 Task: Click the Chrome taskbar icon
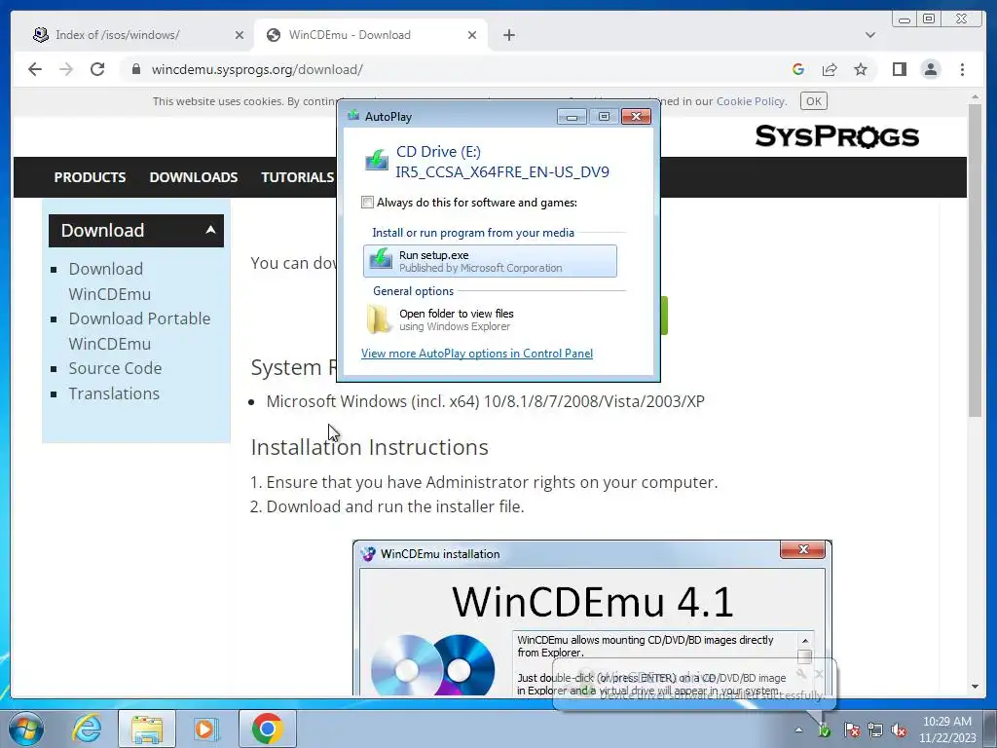[x=267, y=729]
